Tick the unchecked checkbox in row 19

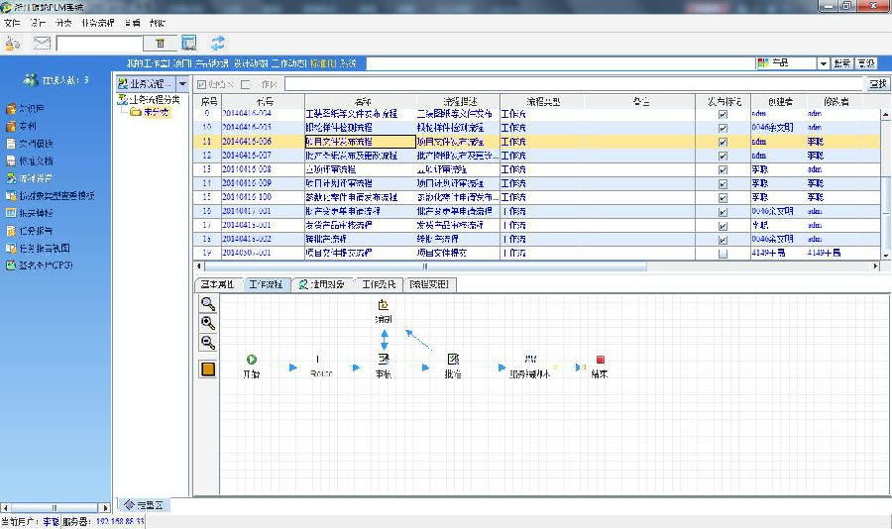(723, 254)
